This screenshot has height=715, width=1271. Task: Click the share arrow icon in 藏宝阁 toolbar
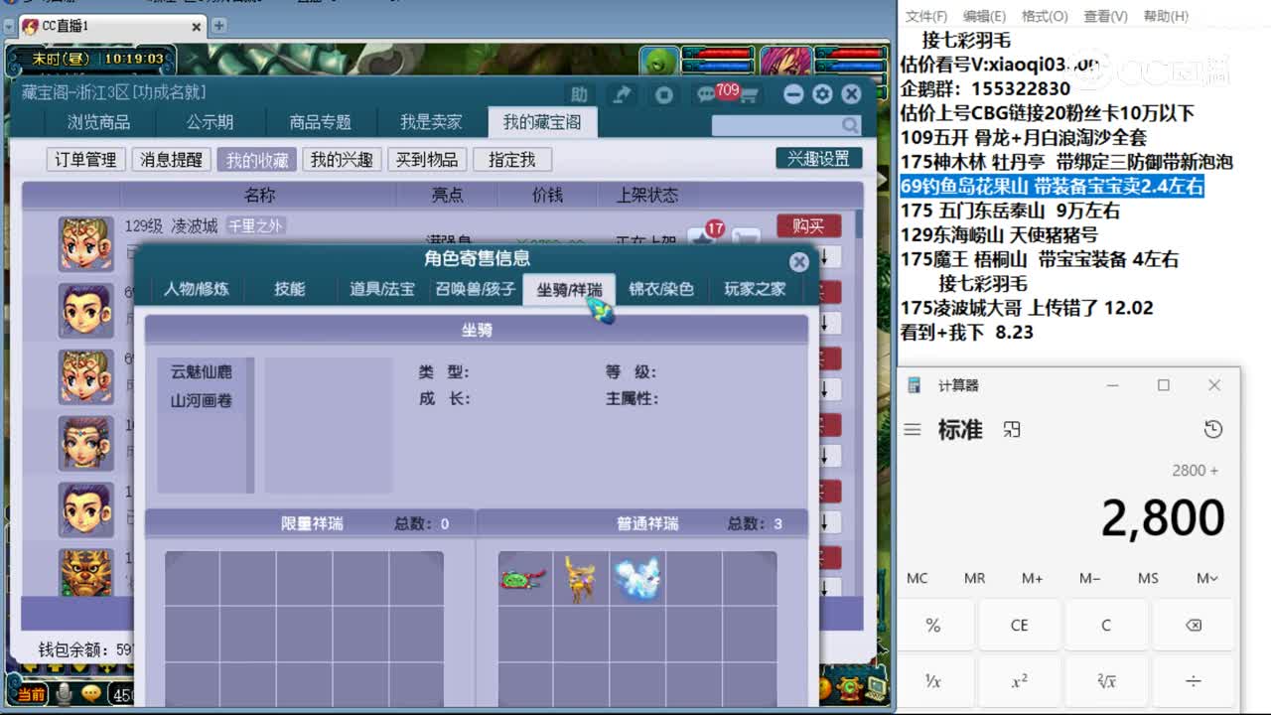[x=623, y=94]
